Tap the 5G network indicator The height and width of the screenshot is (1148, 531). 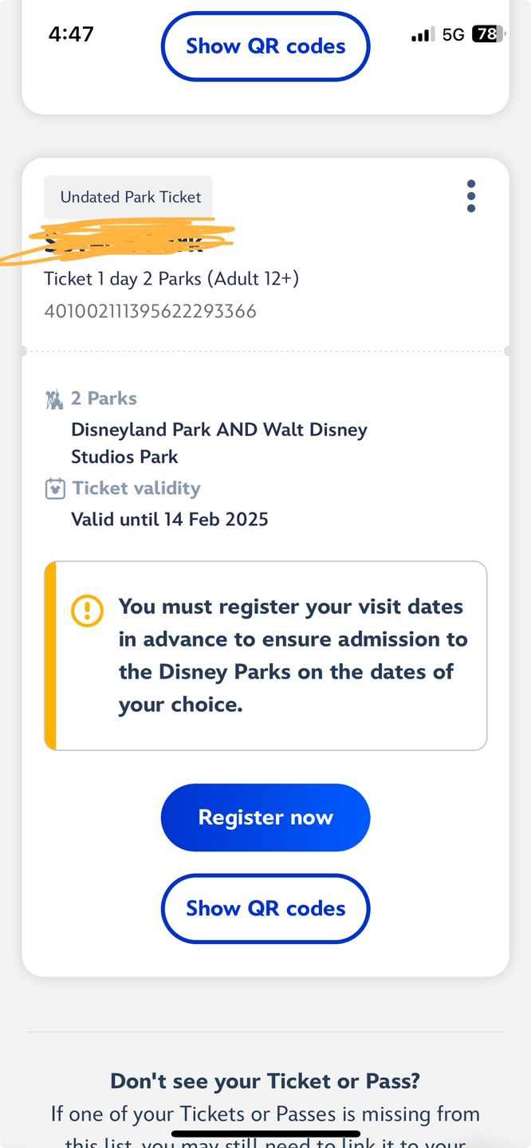click(x=453, y=34)
